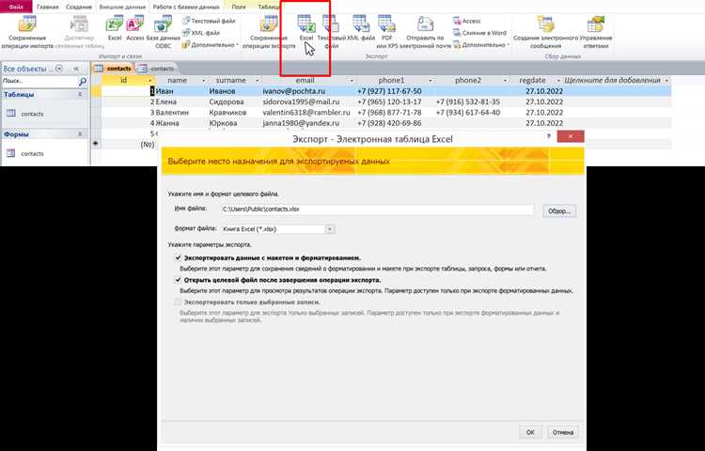Open name column dropdown arrow
The width and height of the screenshot is (705, 451).
click(204, 81)
